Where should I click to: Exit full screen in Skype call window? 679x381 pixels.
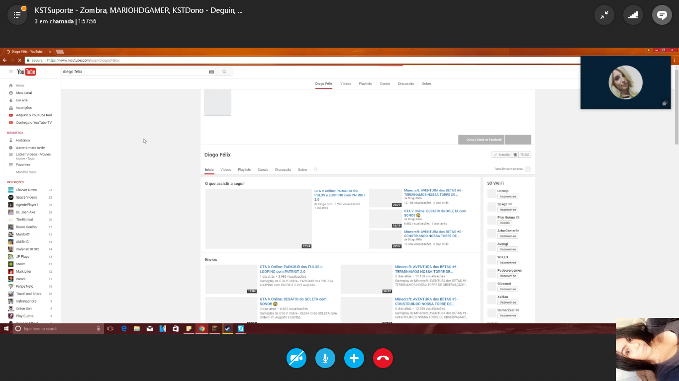pyautogui.click(x=604, y=15)
